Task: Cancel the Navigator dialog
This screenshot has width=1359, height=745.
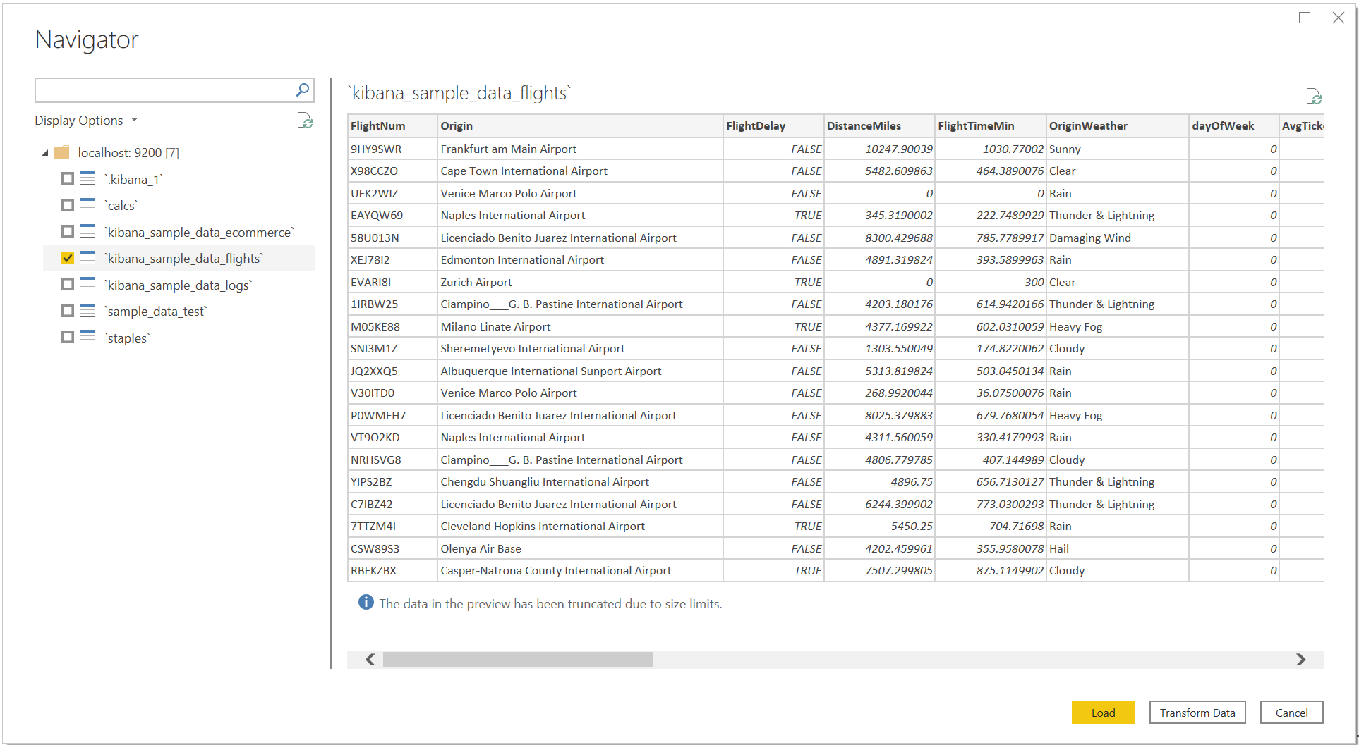Action: point(1291,713)
